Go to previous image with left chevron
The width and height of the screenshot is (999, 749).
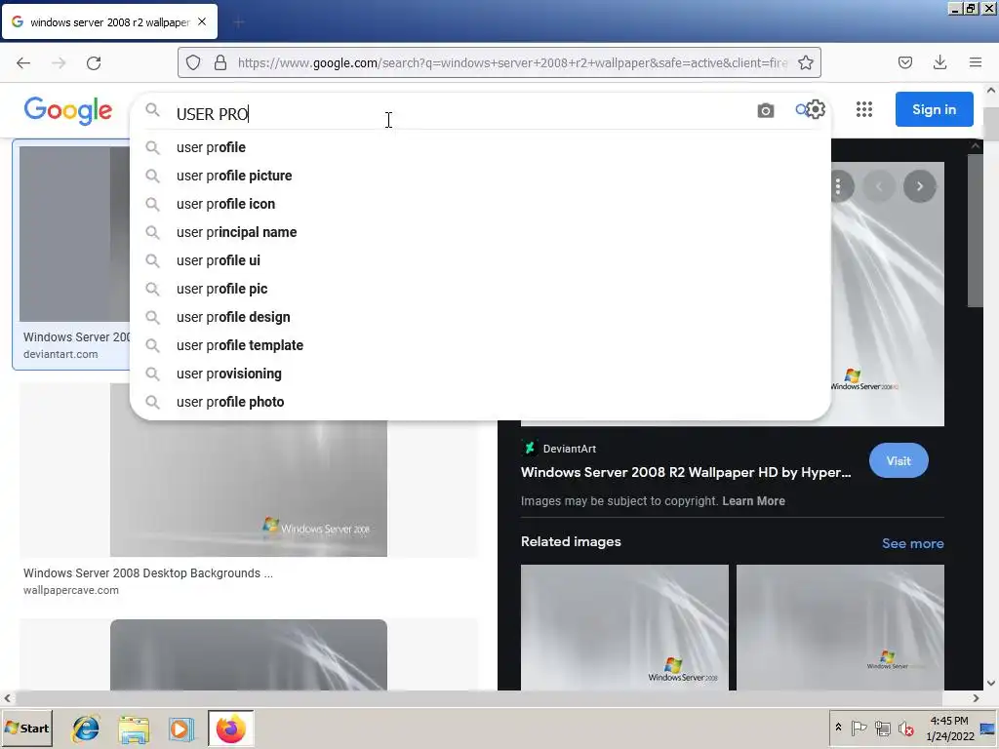[x=879, y=186]
